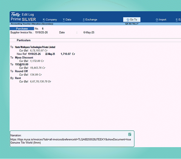
Task: Click narration line Genuine Tile World (9mm)
Action: click(x=25, y=143)
